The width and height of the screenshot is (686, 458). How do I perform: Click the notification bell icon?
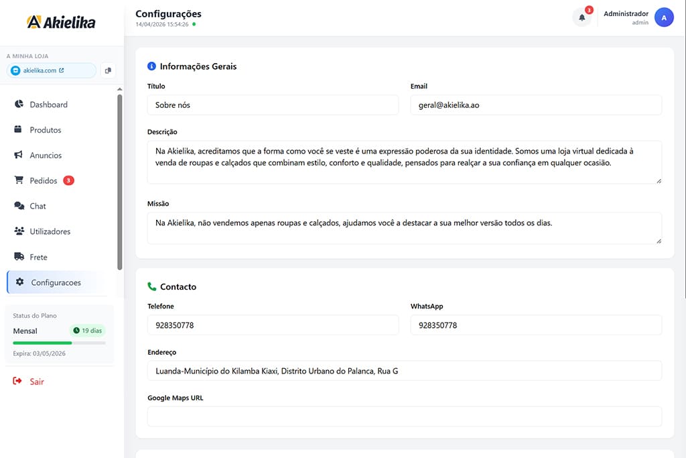click(581, 17)
